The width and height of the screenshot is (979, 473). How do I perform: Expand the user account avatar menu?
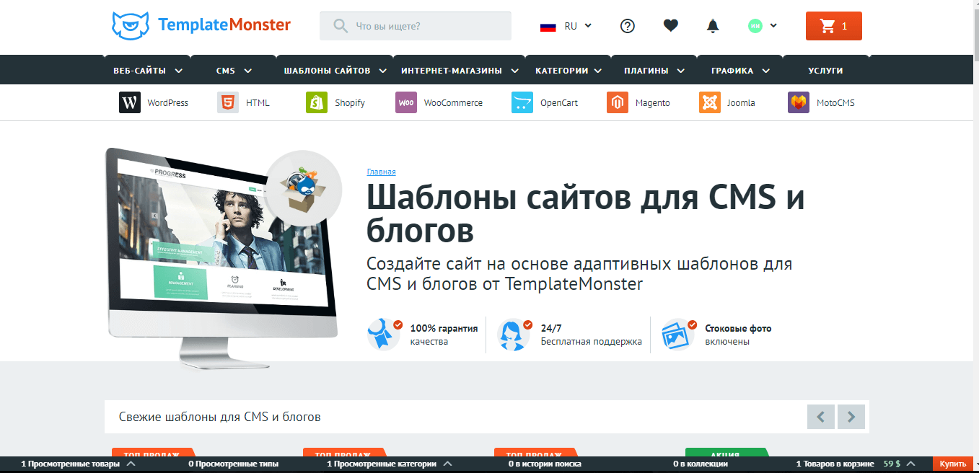coord(762,26)
